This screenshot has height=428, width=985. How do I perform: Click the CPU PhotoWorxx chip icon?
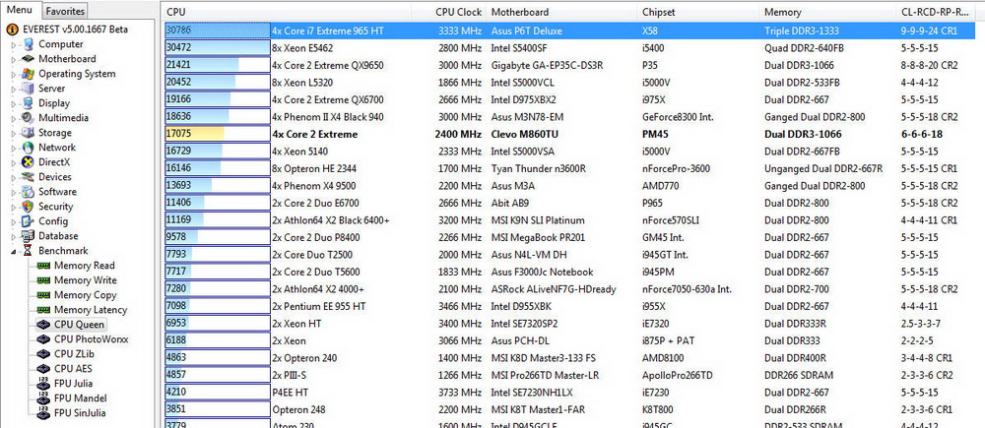pos(43,338)
